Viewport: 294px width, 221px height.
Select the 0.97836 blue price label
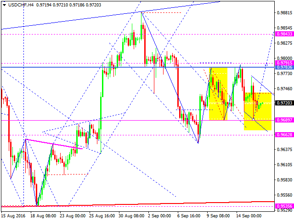tap(284, 67)
